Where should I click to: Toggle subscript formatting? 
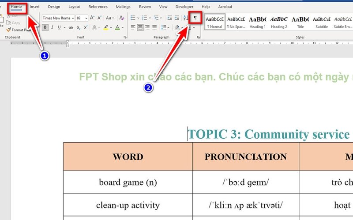click(79, 27)
